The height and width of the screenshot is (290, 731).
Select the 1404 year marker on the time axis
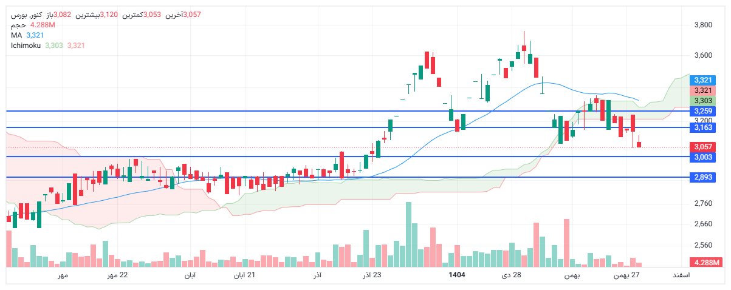[x=457, y=275]
